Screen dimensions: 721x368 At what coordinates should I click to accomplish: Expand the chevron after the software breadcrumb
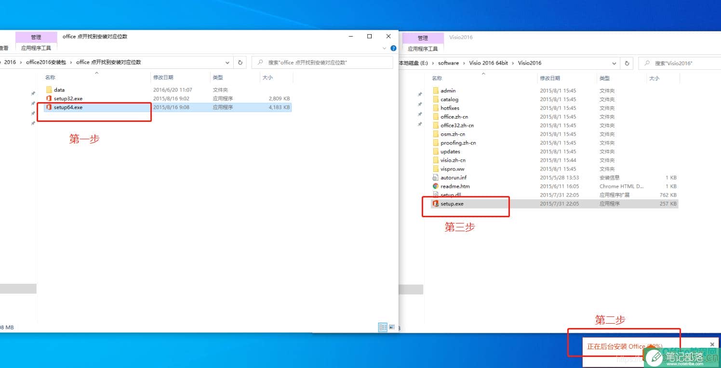[464, 63]
